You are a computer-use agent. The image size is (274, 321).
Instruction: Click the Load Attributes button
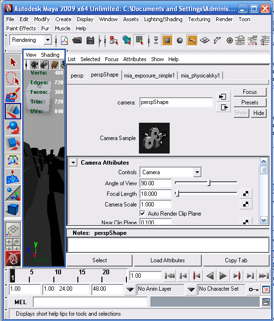168,260
